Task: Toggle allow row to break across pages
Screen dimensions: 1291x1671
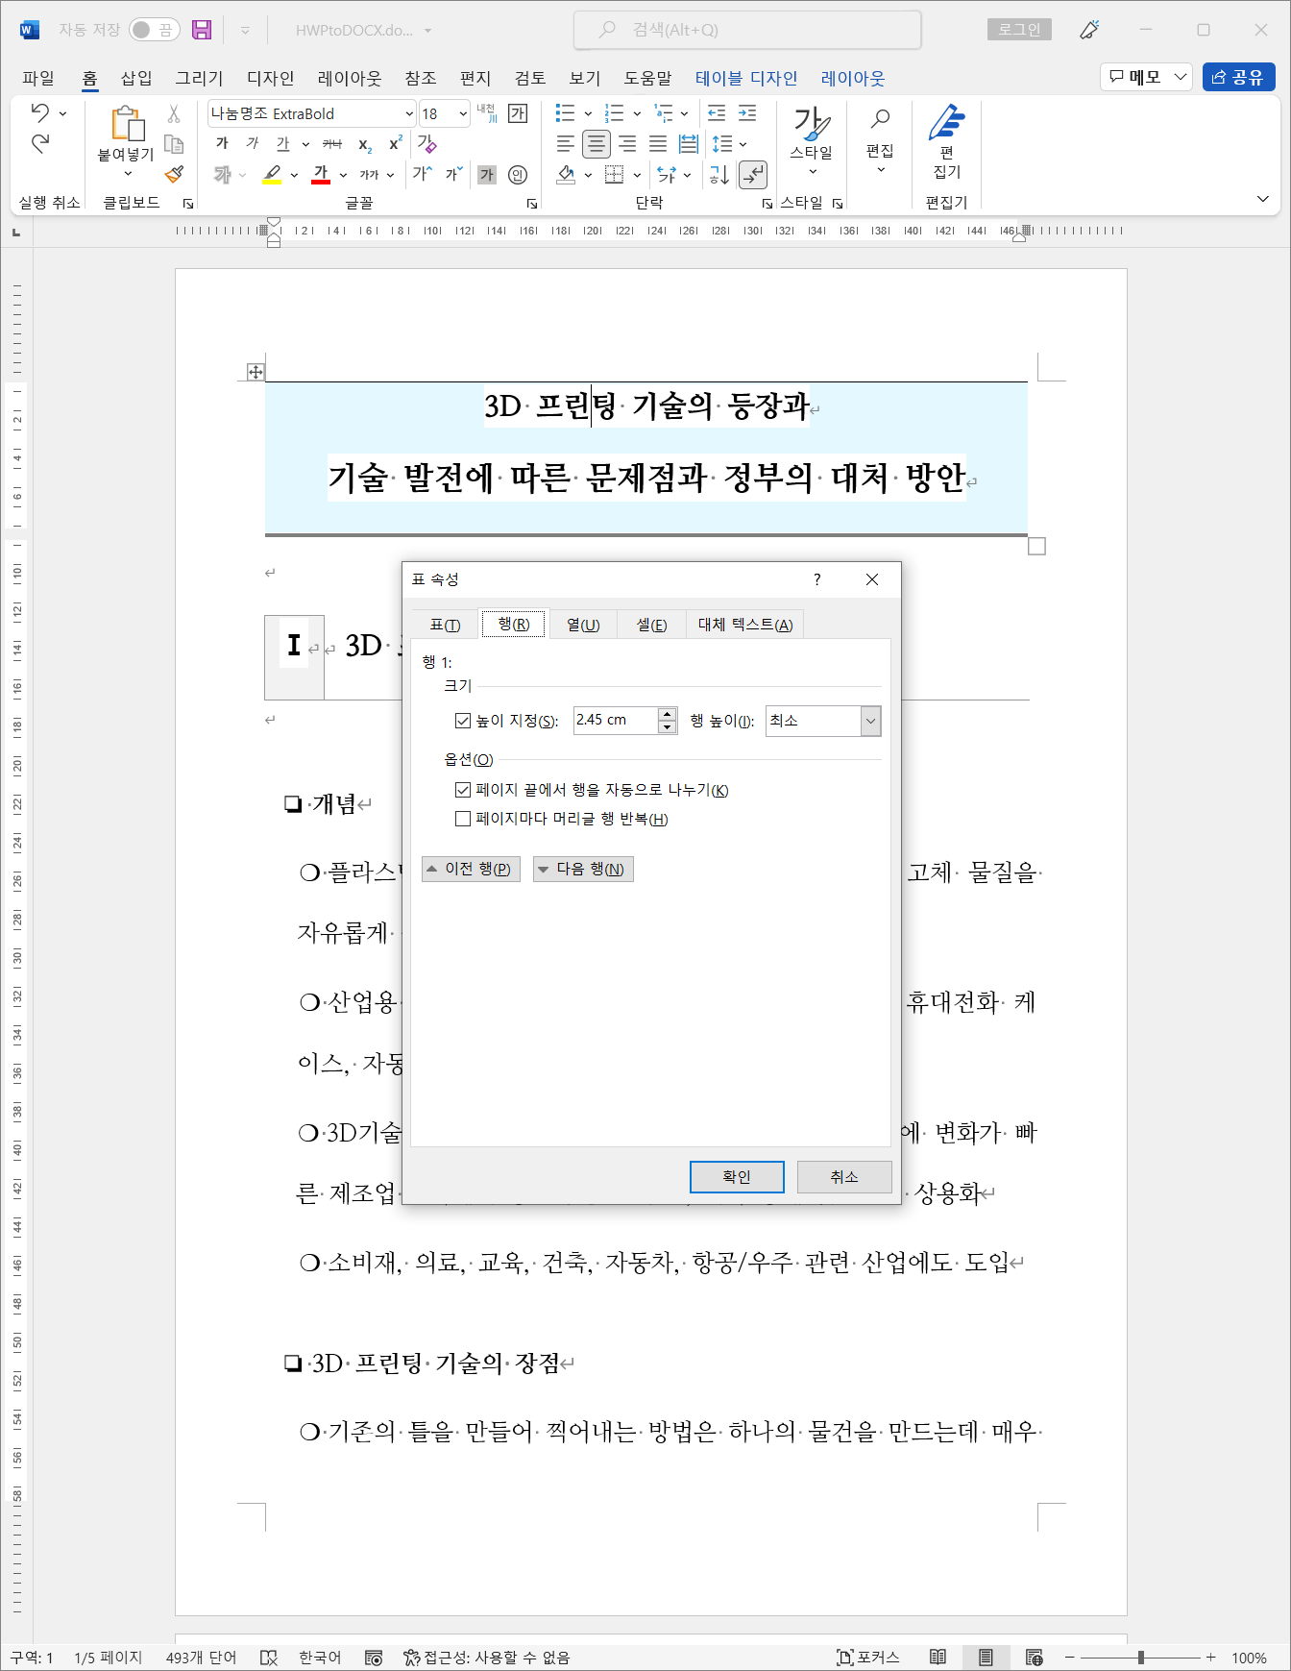Action: tap(463, 790)
